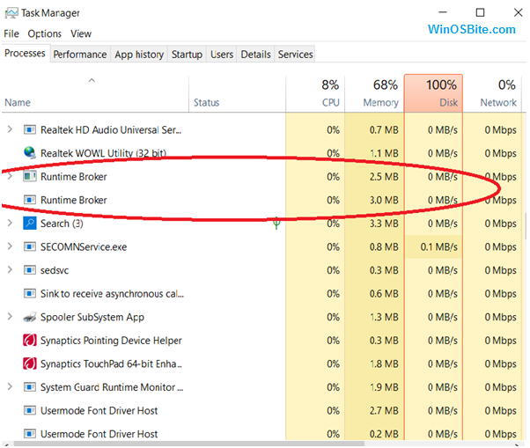Open the View menu
This screenshot has width=530, height=448.
pyautogui.click(x=81, y=33)
